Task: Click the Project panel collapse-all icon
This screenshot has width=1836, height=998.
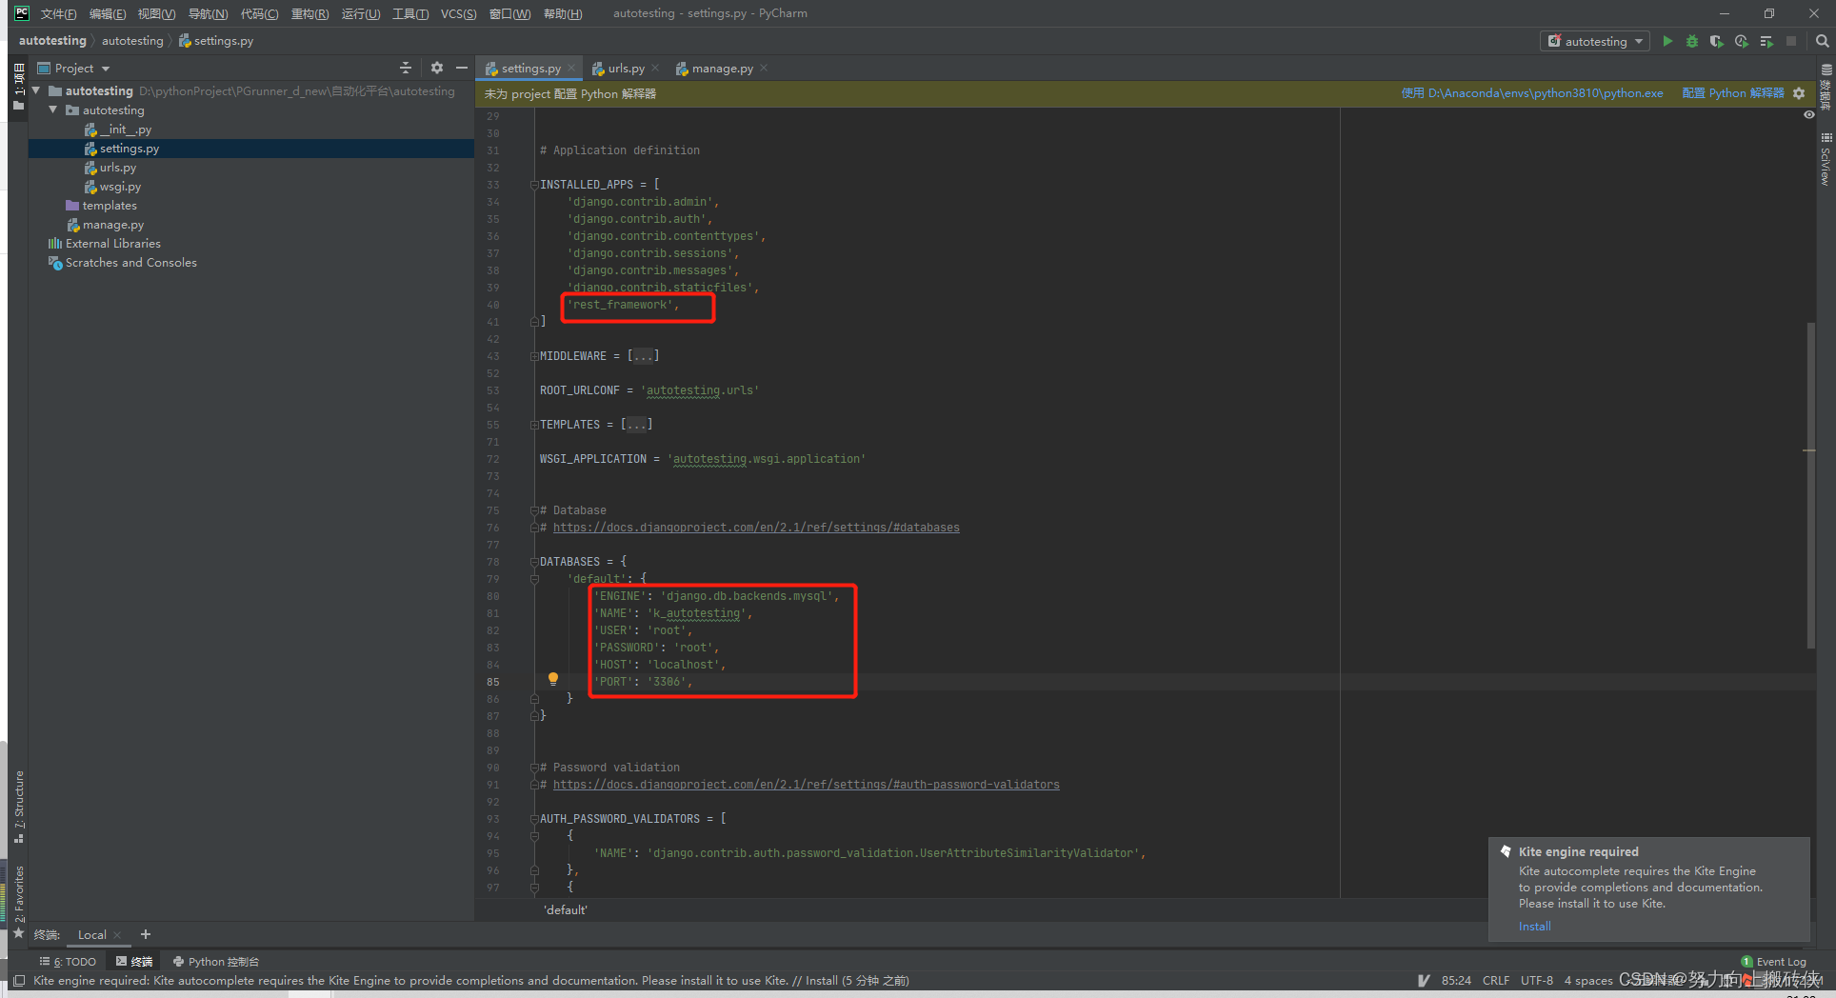Action: click(406, 68)
